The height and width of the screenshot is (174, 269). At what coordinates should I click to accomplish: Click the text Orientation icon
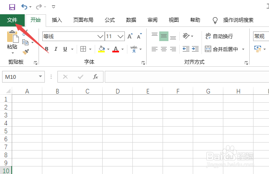(186, 36)
